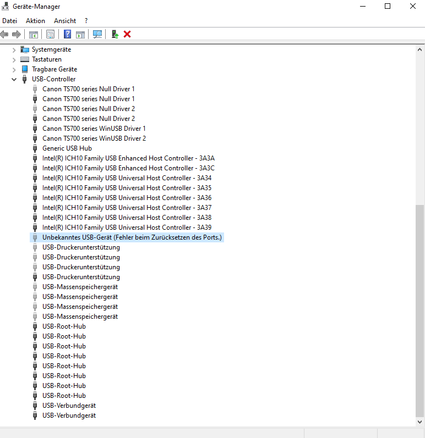Go back with the left arrow toolbar icon
This screenshot has width=425, height=438.
(4, 35)
